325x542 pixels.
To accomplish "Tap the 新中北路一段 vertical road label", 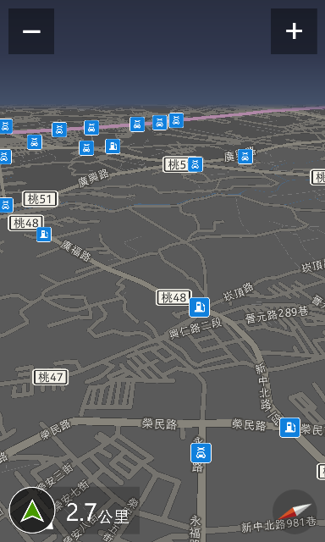I will pos(268,395).
